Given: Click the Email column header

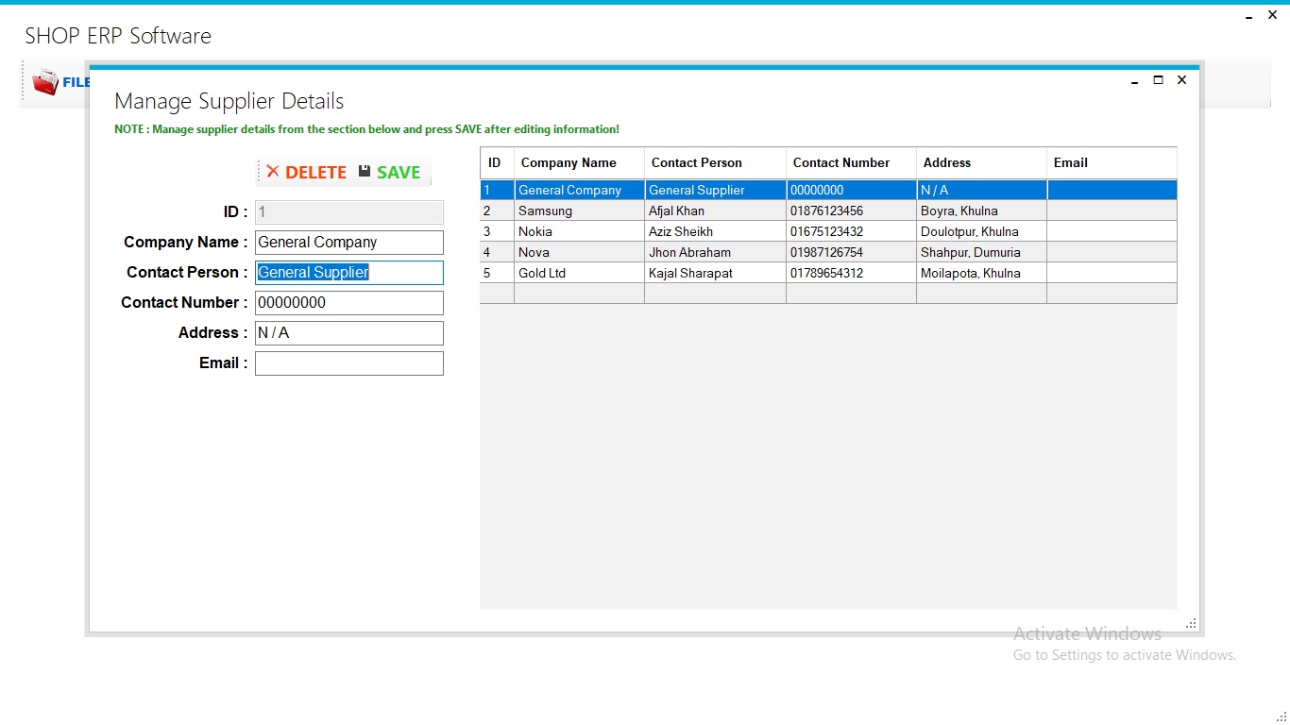Looking at the screenshot, I should tap(1070, 162).
